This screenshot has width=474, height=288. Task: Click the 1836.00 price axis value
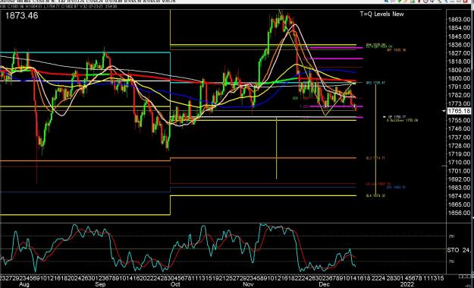(x=459, y=45)
